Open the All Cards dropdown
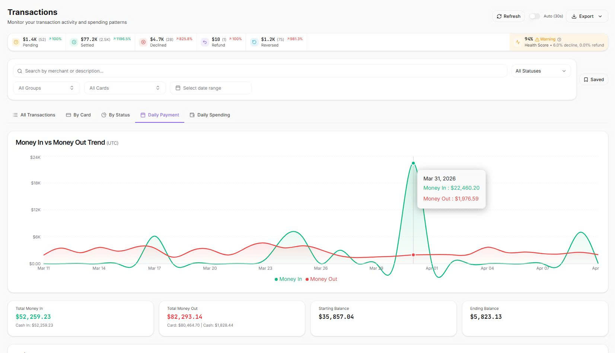This screenshot has height=353, width=615. pyautogui.click(x=124, y=88)
